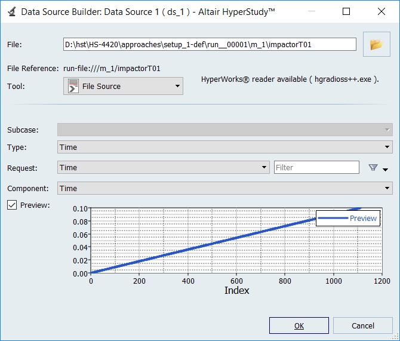Click the Cancel button

coord(363,325)
